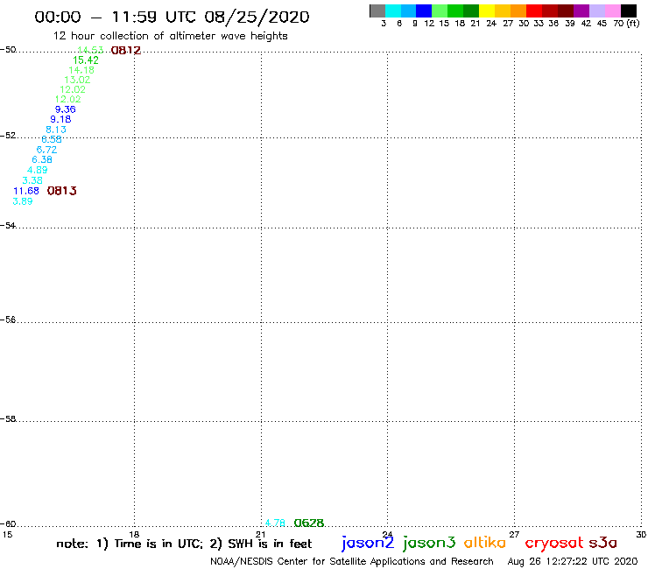Click the "42" label under the color scale

click(586, 24)
